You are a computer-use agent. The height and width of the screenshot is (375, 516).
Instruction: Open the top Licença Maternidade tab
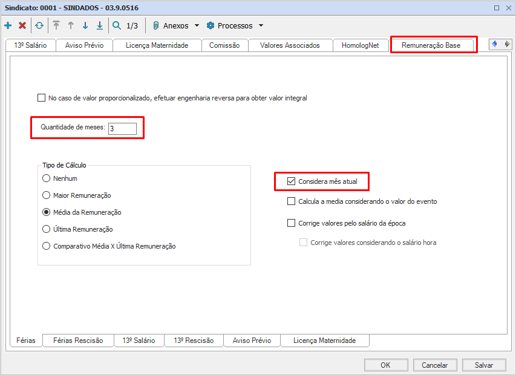click(157, 45)
